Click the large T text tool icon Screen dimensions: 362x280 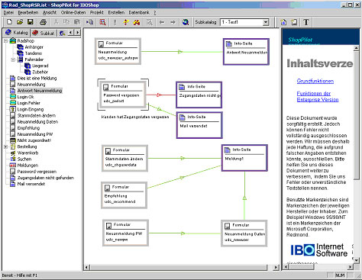[x=306, y=22]
